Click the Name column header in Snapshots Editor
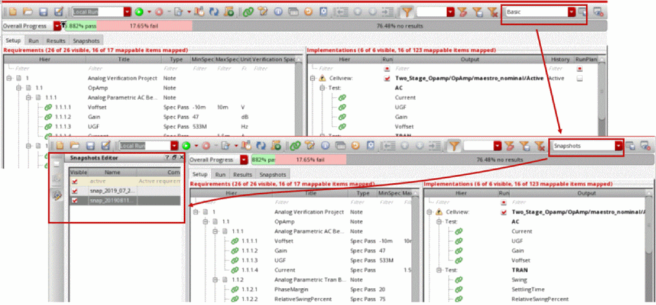 click(112, 172)
